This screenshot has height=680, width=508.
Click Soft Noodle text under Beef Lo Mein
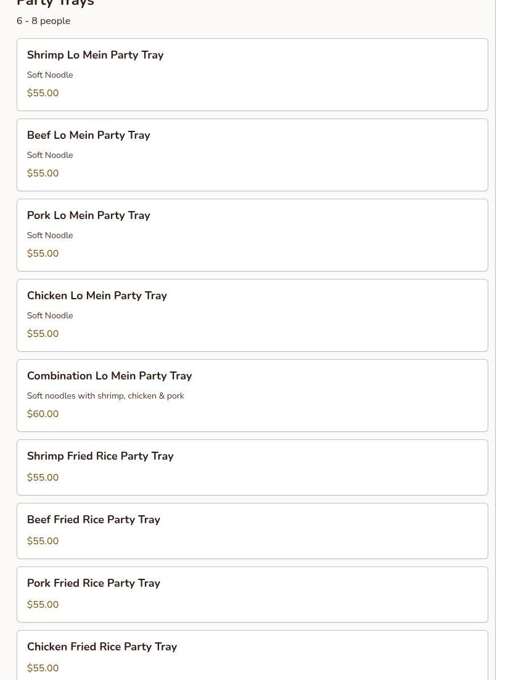point(50,155)
